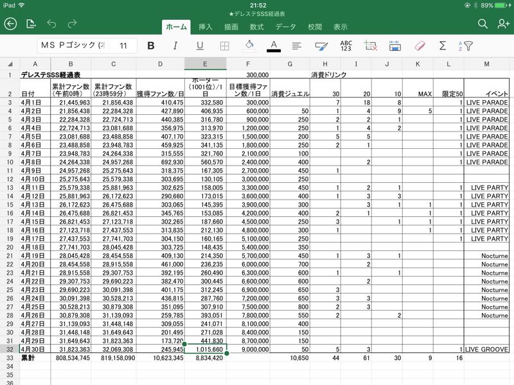The height and width of the screenshot is (385, 514).
Task: Switch to the ホーム tab
Action: 176,27
